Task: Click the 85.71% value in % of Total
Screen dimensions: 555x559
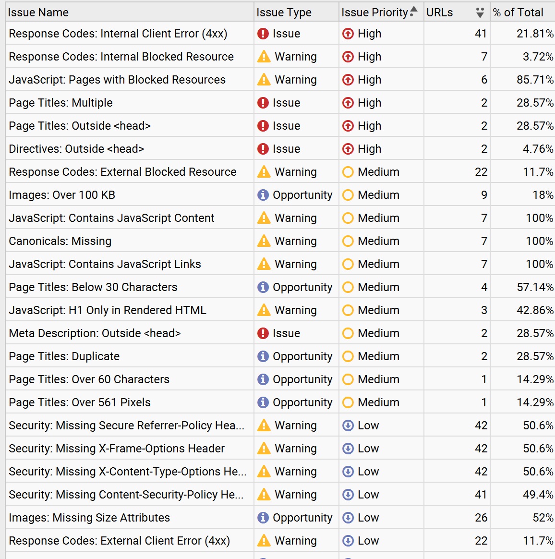Action: point(535,80)
